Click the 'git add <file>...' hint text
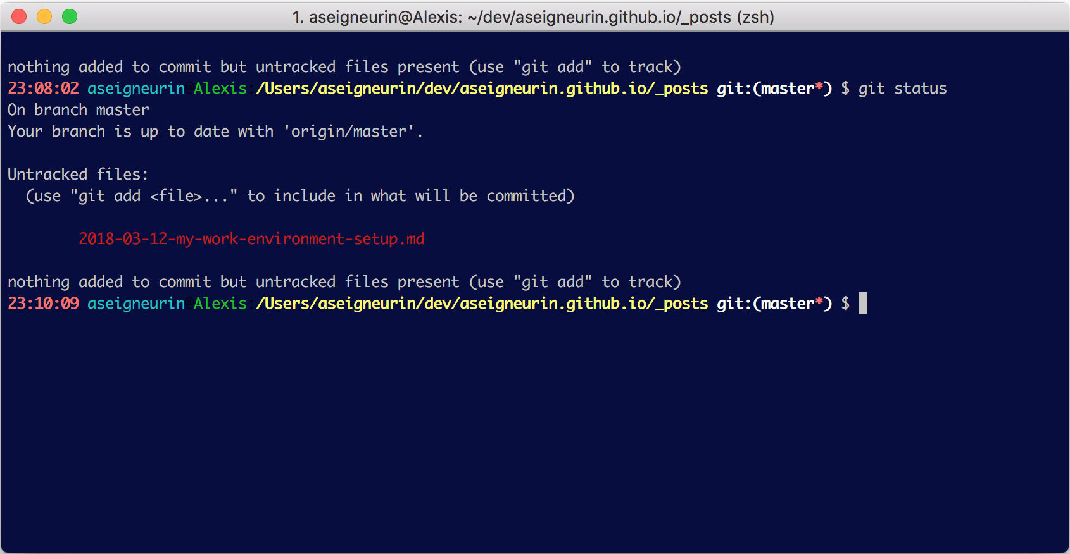Image resolution: width=1070 pixels, height=554 pixels. (x=154, y=196)
